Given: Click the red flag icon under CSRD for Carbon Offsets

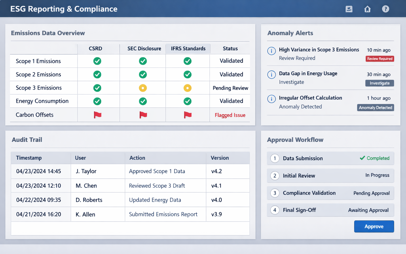Looking at the screenshot, I should pos(98,115).
